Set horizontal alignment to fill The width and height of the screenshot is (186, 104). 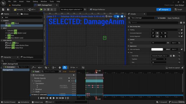[x=165, y=33]
